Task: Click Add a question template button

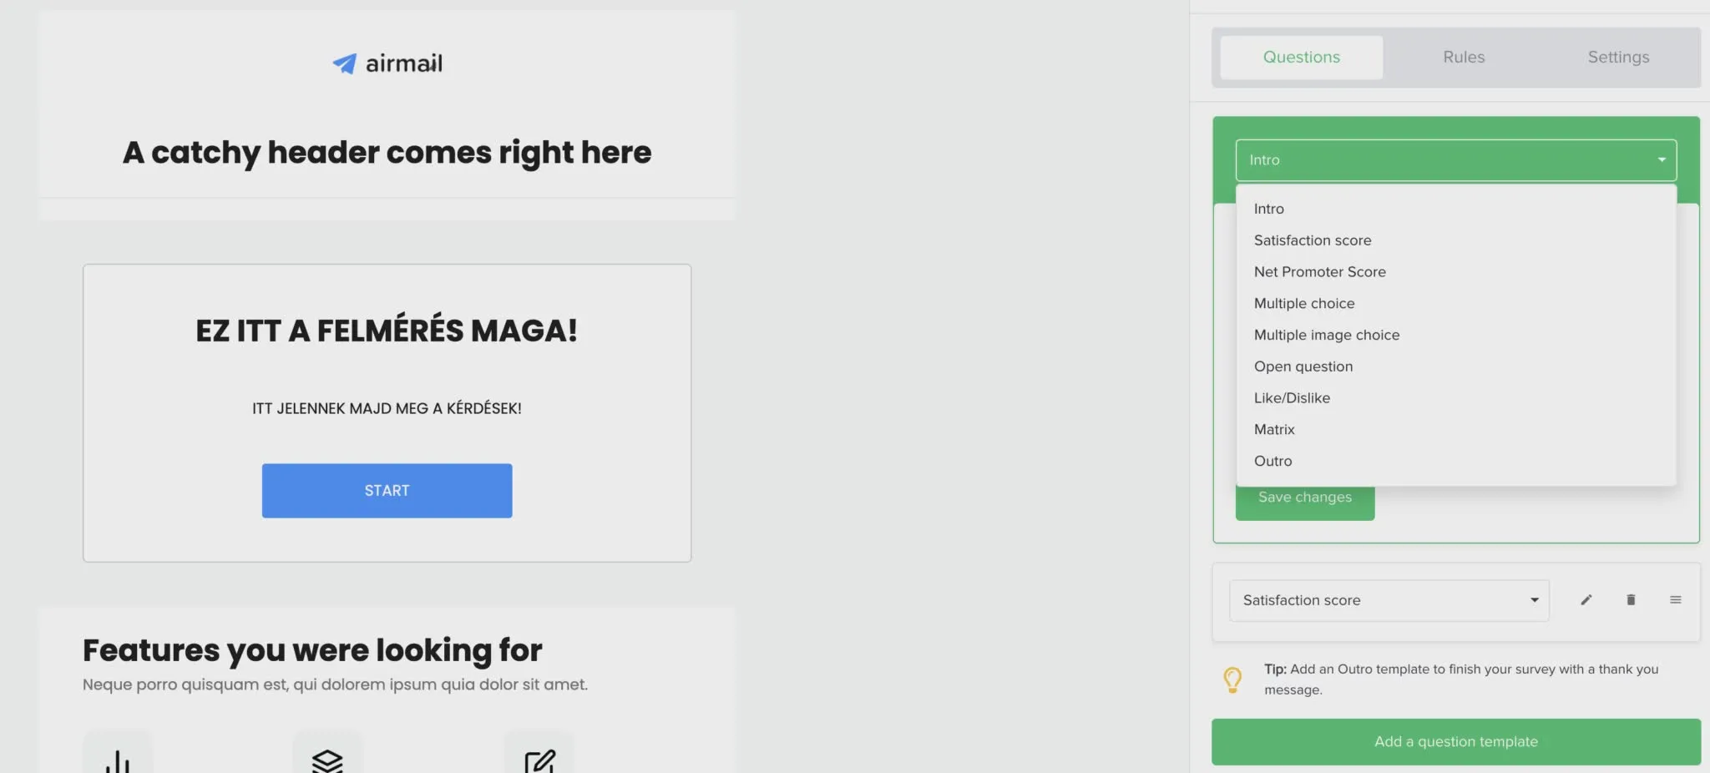Action: pos(1455,741)
